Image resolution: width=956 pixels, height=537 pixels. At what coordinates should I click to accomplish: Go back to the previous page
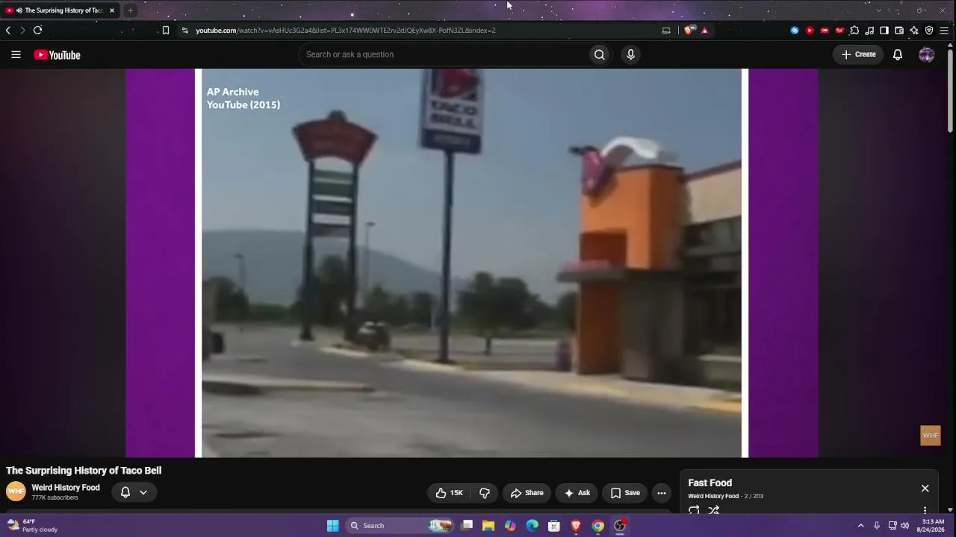click(8, 31)
